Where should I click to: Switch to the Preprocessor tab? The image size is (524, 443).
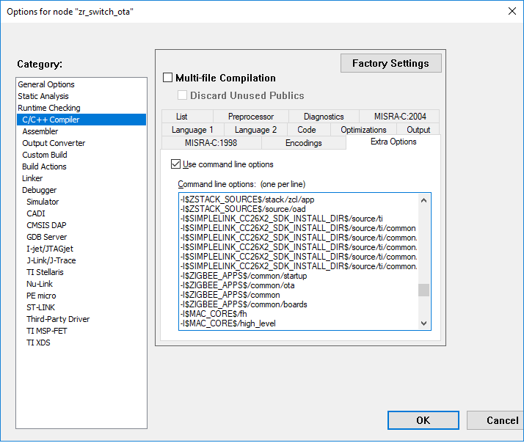pyautogui.click(x=250, y=117)
